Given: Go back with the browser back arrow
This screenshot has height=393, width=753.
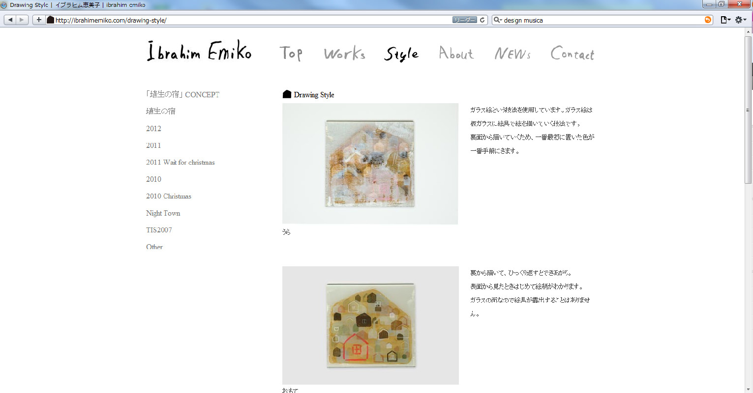Looking at the screenshot, I should [x=10, y=20].
